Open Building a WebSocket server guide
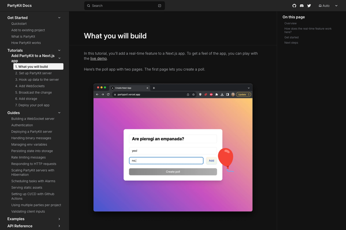The image size is (346, 230). pyautogui.click(x=33, y=119)
